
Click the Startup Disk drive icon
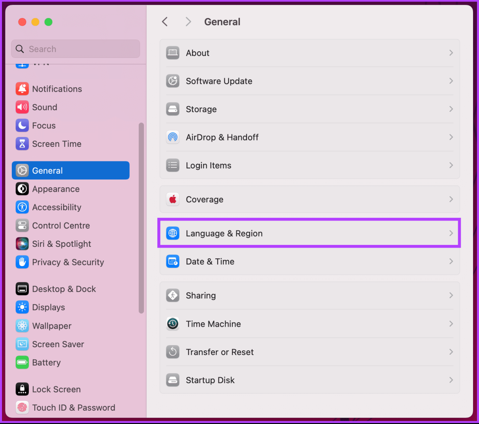(173, 380)
